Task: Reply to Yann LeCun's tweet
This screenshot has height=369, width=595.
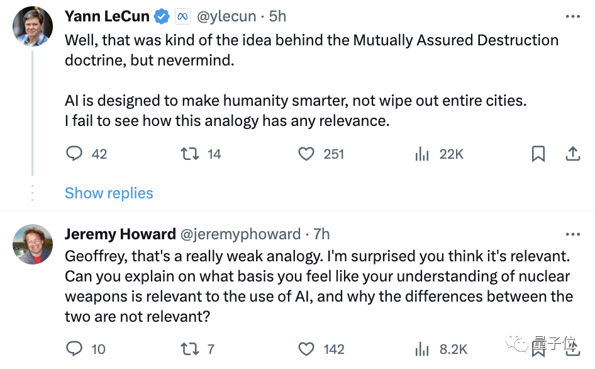Action: [x=74, y=154]
